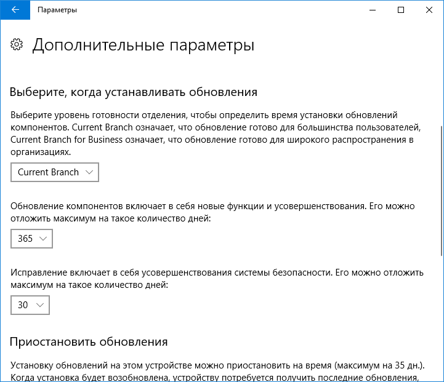Close the Параметры window
The height and width of the screenshot is (382, 444).
pos(429,10)
